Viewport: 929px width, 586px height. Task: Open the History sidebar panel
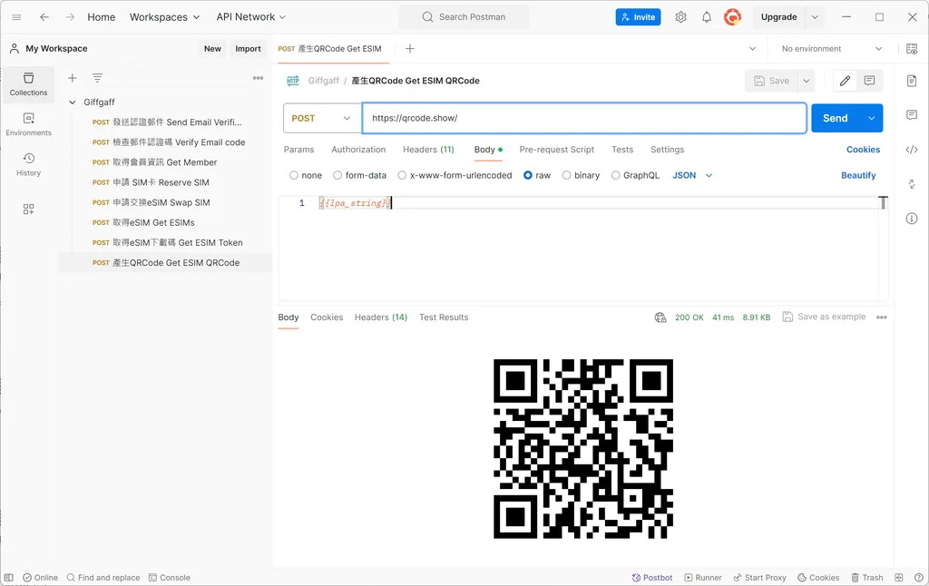[28, 164]
